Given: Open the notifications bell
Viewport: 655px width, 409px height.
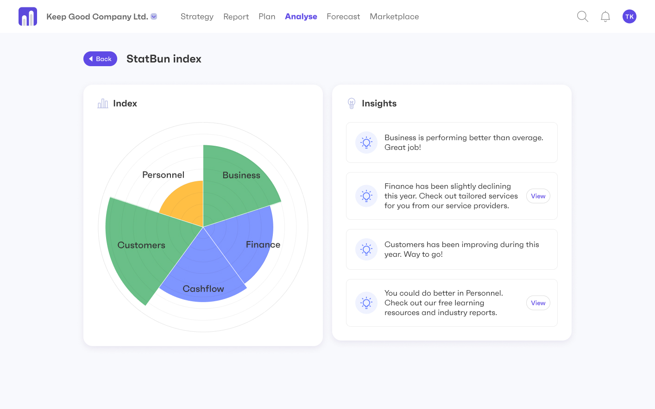Looking at the screenshot, I should coord(605,17).
